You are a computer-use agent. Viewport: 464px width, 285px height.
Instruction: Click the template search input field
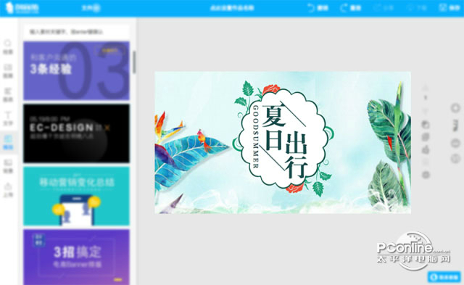coord(76,32)
